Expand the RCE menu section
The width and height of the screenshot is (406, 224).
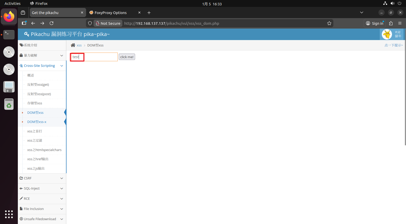click(42, 198)
